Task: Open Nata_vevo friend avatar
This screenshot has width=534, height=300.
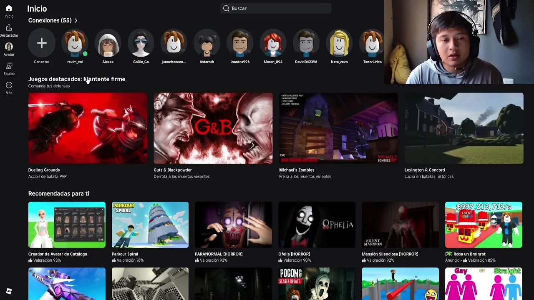Action: (x=339, y=43)
